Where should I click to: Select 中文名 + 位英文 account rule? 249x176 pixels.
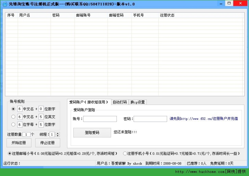[x=13, y=117]
